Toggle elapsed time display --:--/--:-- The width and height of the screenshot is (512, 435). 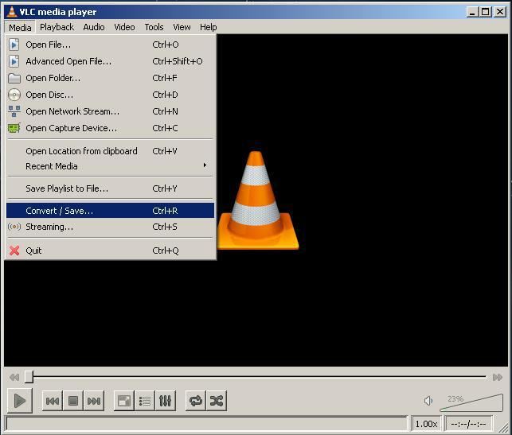468,424
